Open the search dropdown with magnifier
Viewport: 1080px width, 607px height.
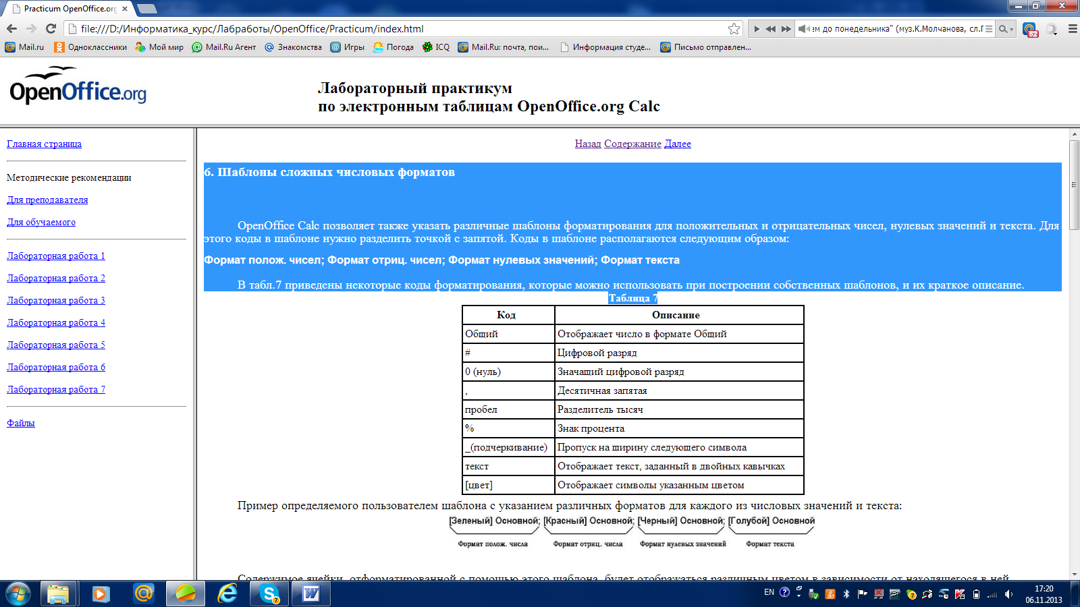click(x=1006, y=29)
